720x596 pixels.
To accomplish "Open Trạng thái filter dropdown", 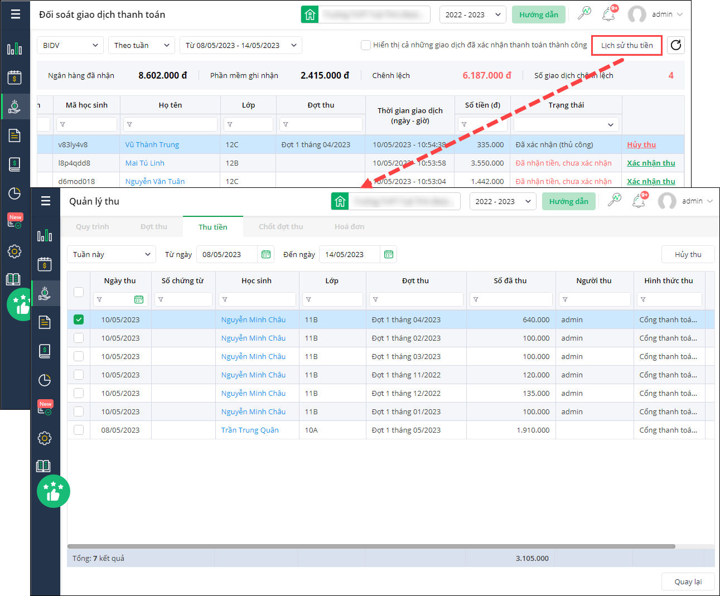I will pyautogui.click(x=566, y=124).
